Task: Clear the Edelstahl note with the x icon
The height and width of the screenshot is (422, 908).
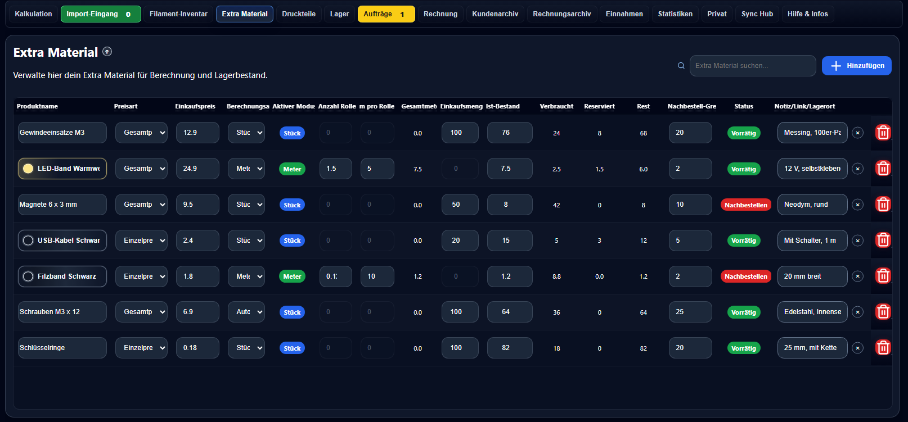Action: (x=857, y=312)
